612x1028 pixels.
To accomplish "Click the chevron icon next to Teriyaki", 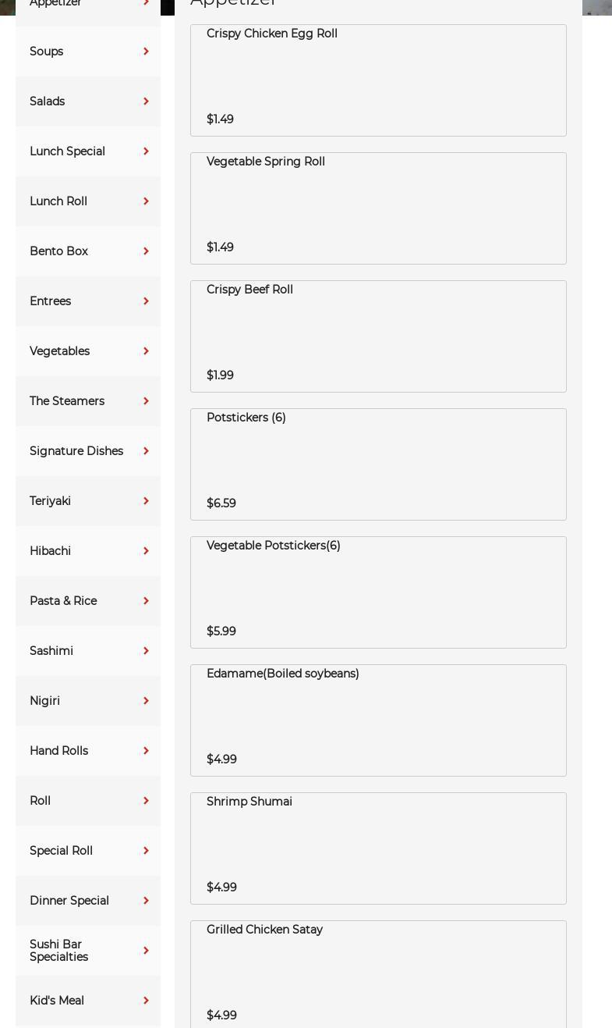I will (x=146, y=501).
